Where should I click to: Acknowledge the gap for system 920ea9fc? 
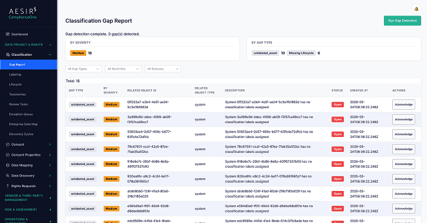tap(404, 179)
